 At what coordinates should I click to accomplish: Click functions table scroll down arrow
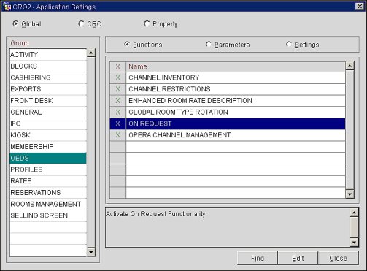pyautogui.click(x=349, y=194)
